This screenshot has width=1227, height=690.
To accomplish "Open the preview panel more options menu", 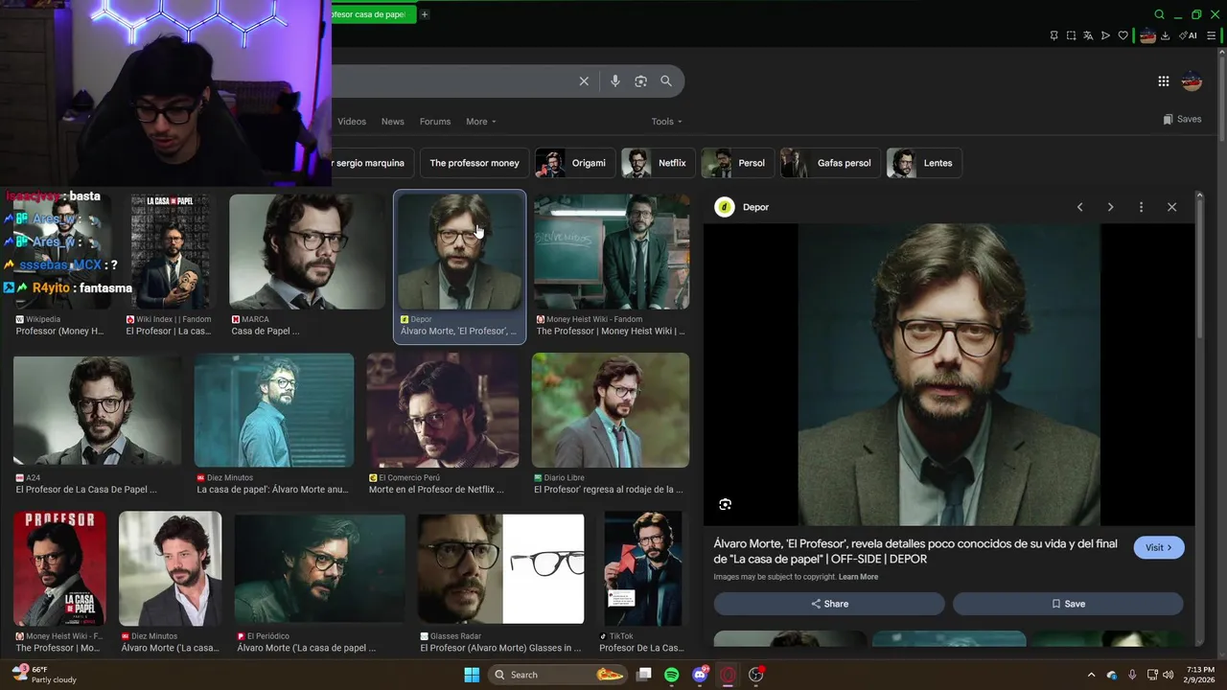I will (x=1141, y=207).
